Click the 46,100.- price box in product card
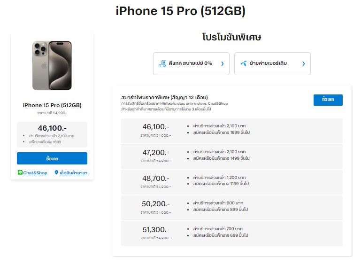This screenshot has height=265, width=361. [52, 134]
